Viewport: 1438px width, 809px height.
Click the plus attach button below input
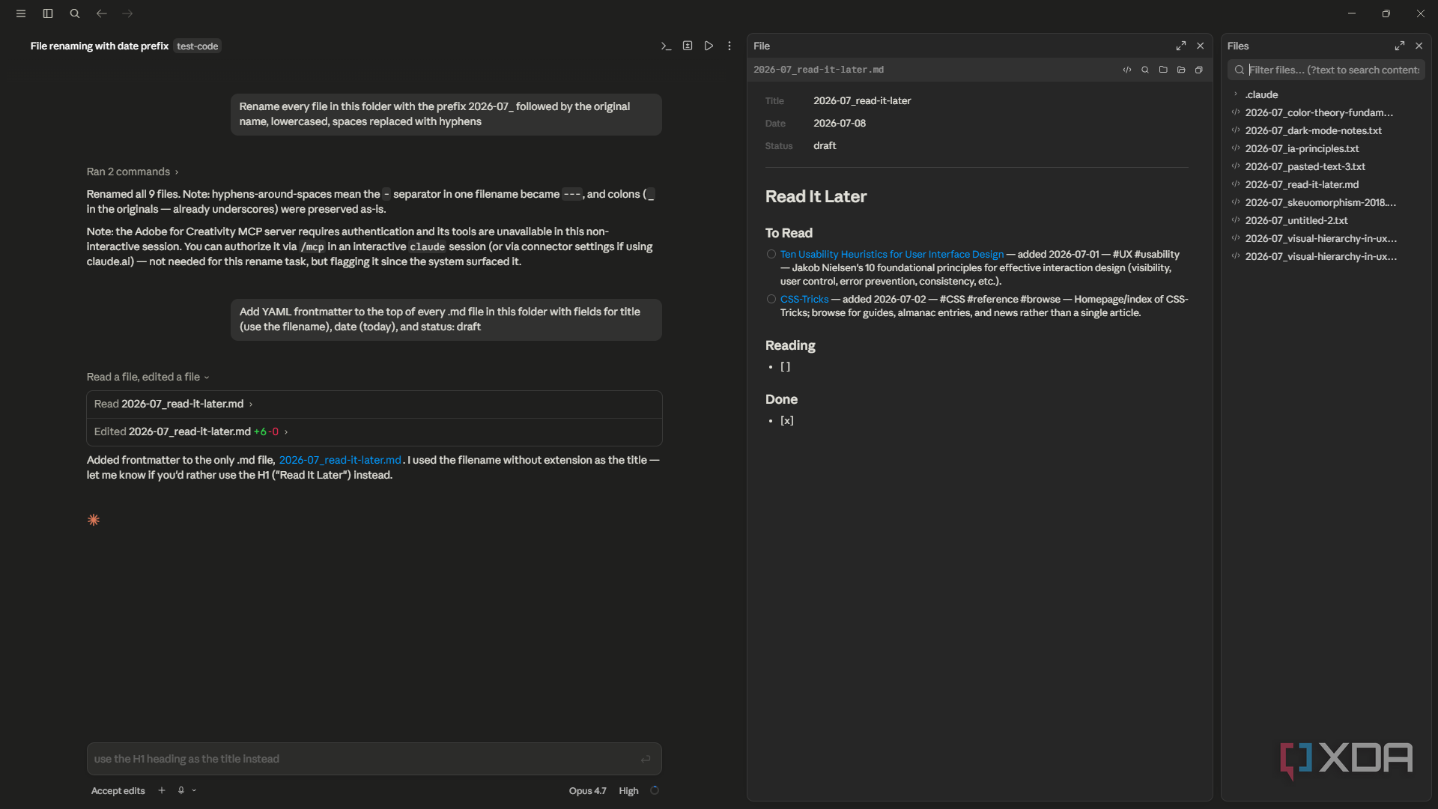162,790
